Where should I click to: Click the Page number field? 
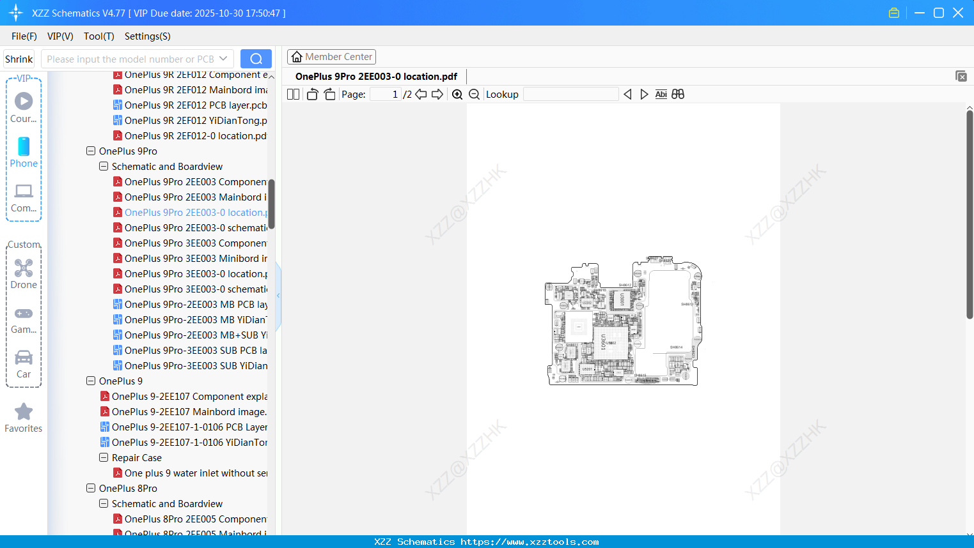[386, 95]
